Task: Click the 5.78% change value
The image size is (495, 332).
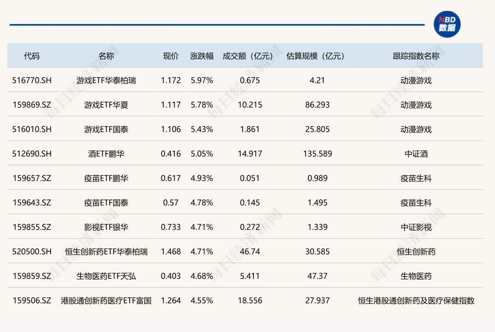Action: pyautogui.click(x=202, y=105)
